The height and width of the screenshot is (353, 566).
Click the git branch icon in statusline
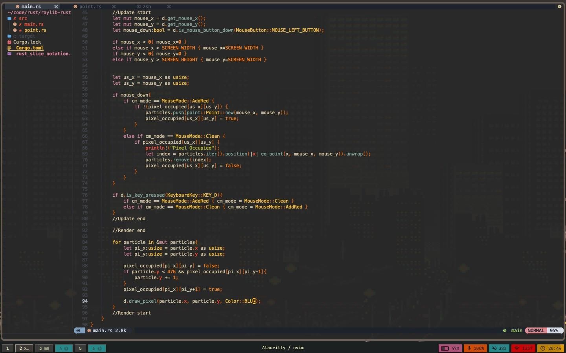click(505, 331)
